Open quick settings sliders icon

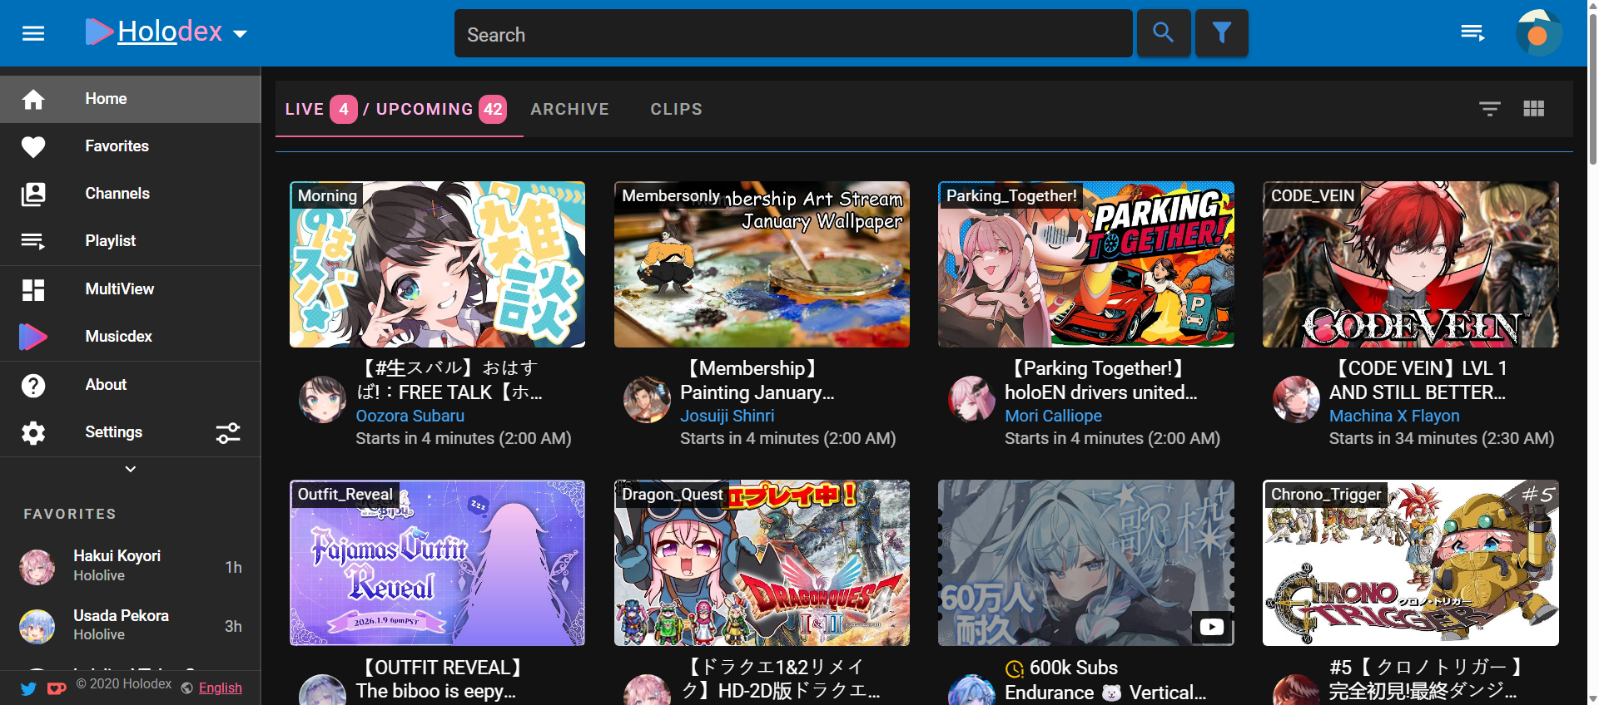click(228, 432)
